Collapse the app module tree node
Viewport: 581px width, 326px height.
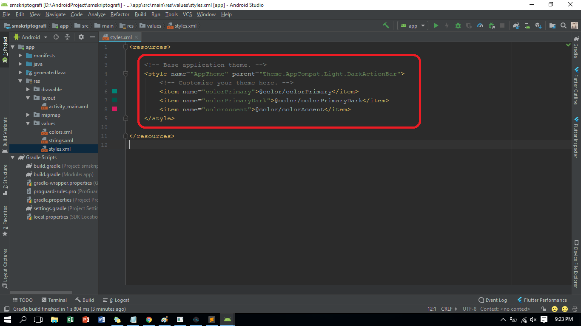coord(13,47)
